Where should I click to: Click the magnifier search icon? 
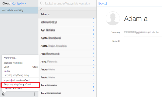coord(42,3)
